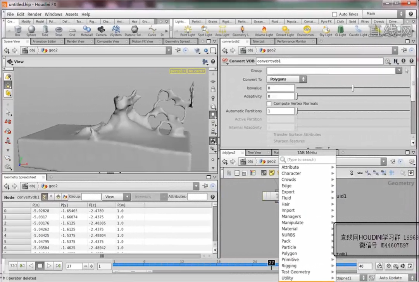Image resolution: width=419 pixels, height=282 pixels.
Task: Select the Tube shelf tool
Action: [45, 31]
